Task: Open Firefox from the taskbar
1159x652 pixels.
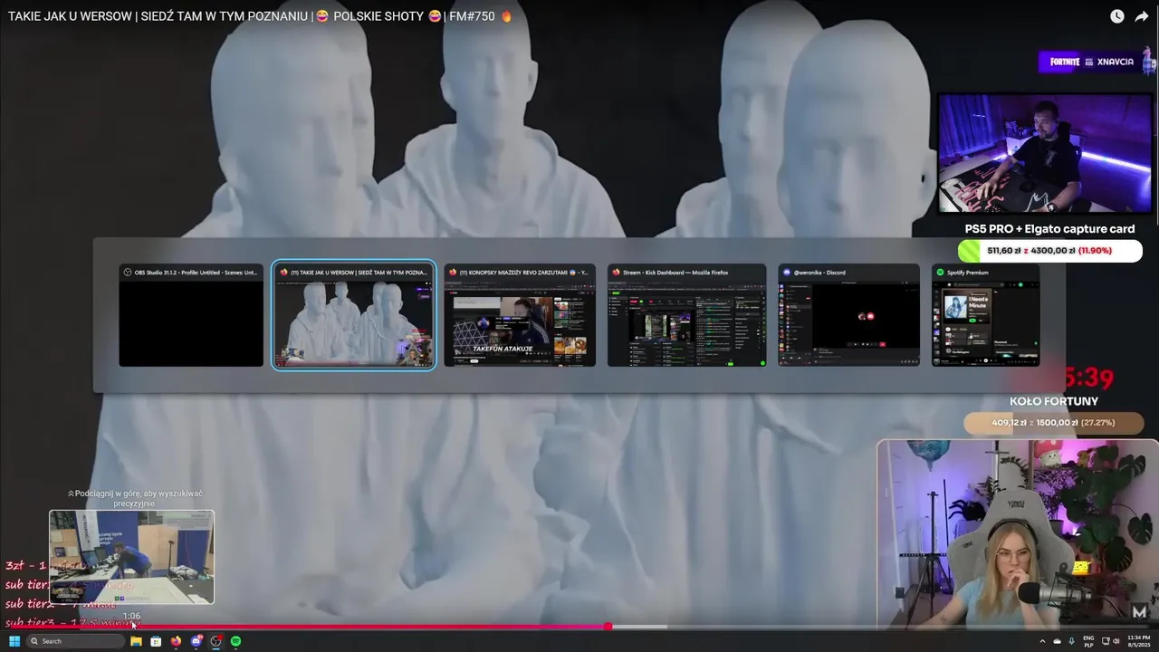Action: [176, 641]
